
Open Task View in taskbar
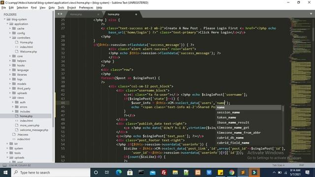(107, 173)
